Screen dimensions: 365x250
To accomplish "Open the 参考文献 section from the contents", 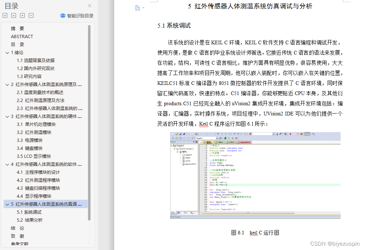I will click(x=19, y=243).
